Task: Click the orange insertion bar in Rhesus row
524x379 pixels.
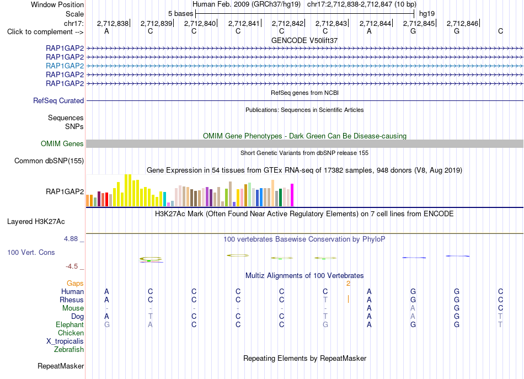Action: pos(348,299)
